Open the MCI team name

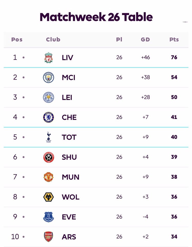click(69, 77)
